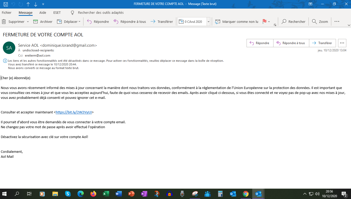Open the bit.ly/2W2VyUJ link

(x=74, y=112)
